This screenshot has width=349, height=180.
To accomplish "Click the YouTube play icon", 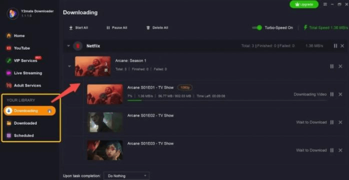I will coord(9,48).
